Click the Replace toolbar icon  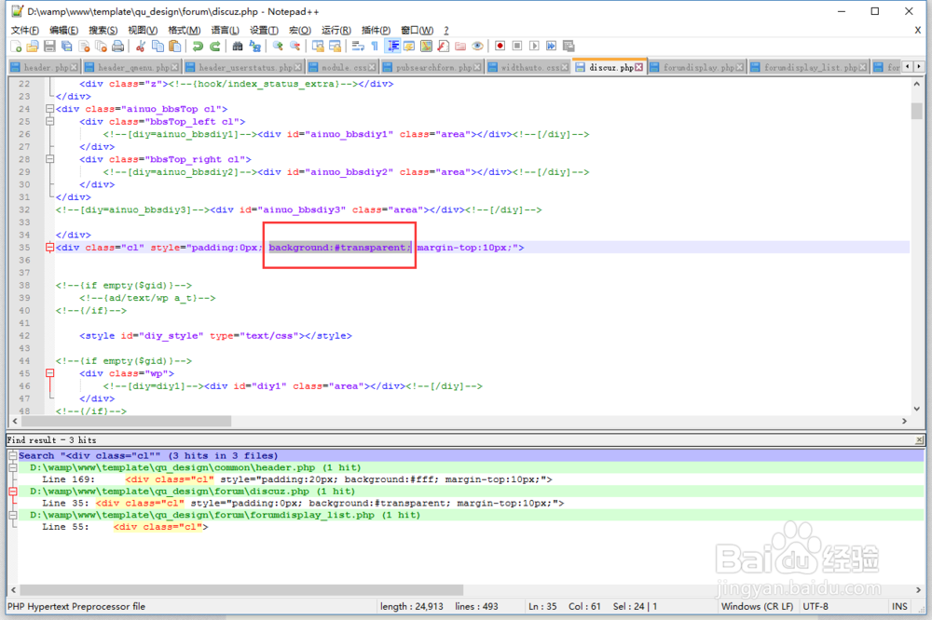255,47
